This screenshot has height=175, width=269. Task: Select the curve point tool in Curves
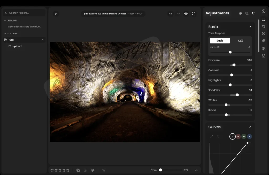[x=212, y=137]
